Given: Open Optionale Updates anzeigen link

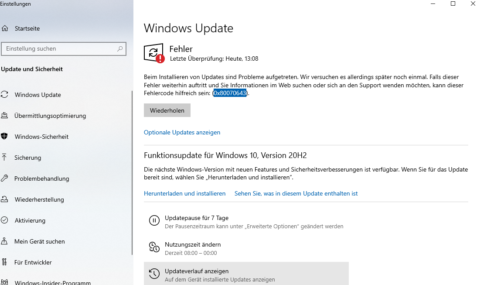Looking at the screenshot, I should point(182,132).
